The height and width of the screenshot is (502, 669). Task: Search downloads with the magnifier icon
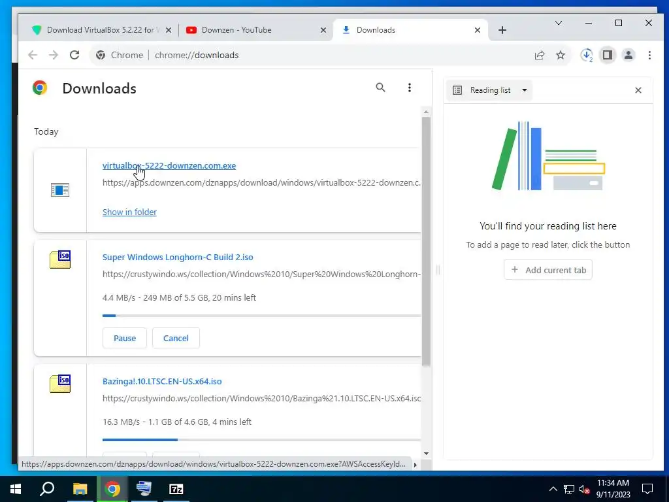381,88
